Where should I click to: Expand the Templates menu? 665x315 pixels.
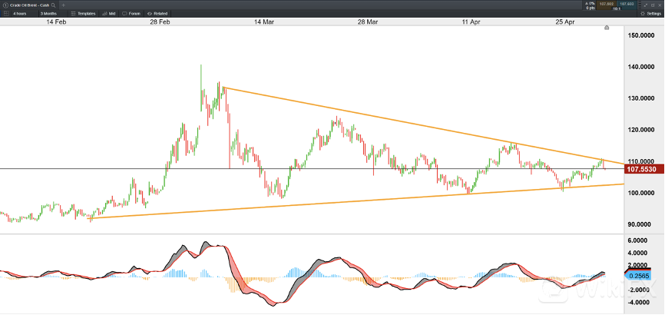point(82,14)
